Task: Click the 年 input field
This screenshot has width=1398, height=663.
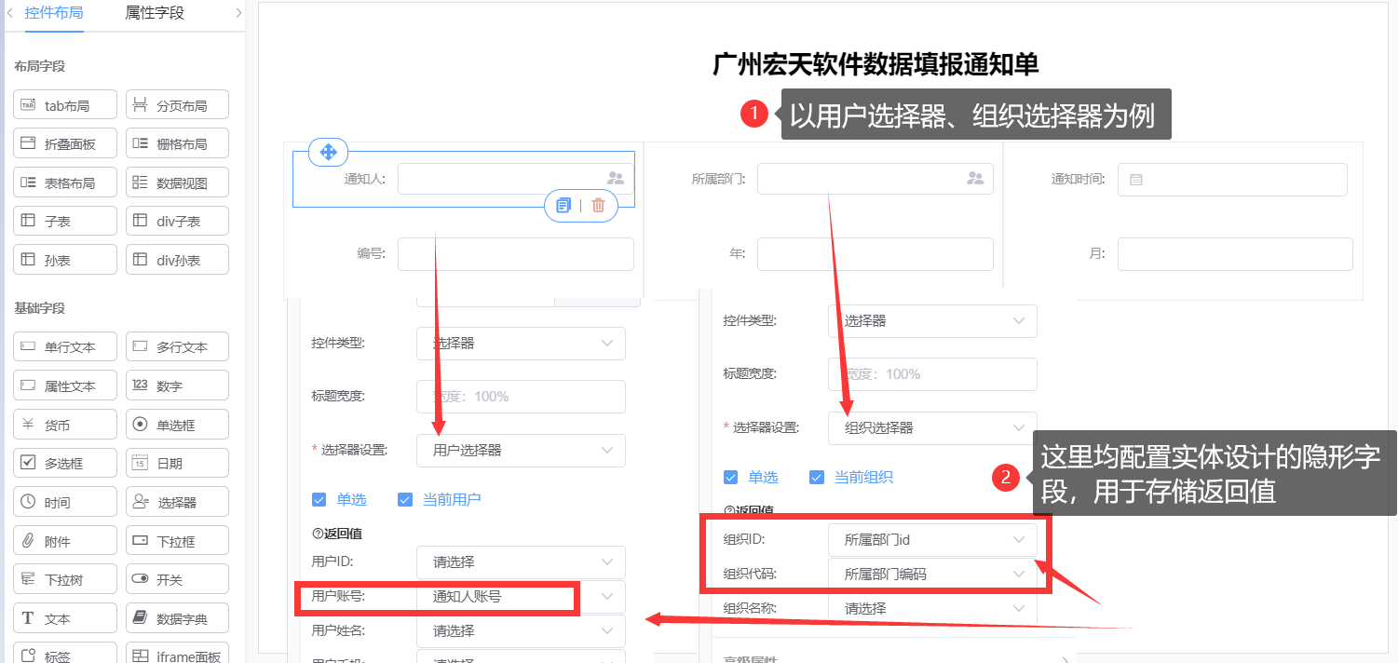Action: point(875,254)
